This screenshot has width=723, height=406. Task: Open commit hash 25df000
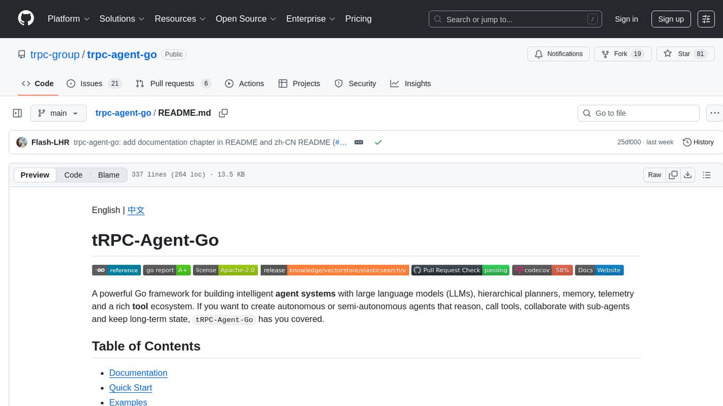[629, 142]
